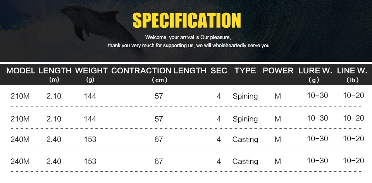Click the SEC column header
This screenshot has width=372, height=183.
pyautogui.click(x=219, y=70)
